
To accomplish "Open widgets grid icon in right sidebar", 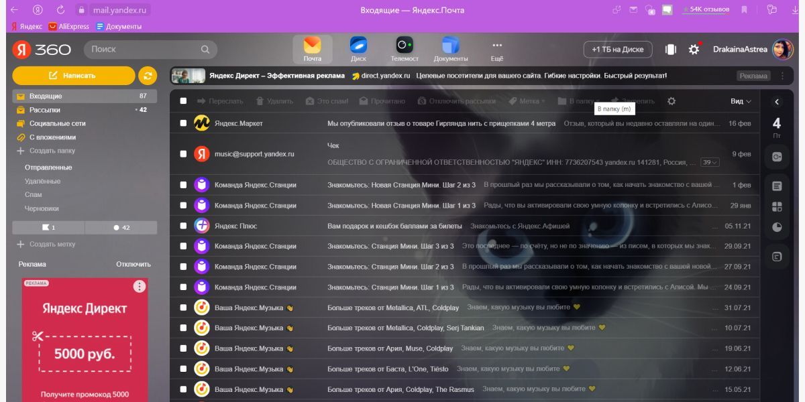I will pyautogui.click(x=777, y=206).
